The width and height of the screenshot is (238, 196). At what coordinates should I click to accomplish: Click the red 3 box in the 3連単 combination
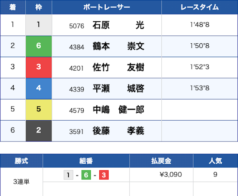(104, 175)
